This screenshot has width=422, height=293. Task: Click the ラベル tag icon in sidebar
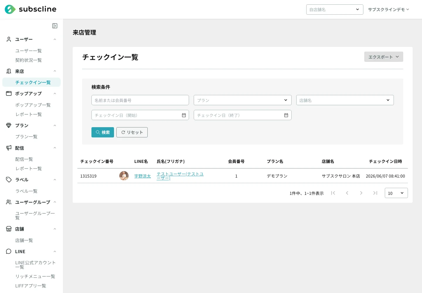[x=9, y=180]
